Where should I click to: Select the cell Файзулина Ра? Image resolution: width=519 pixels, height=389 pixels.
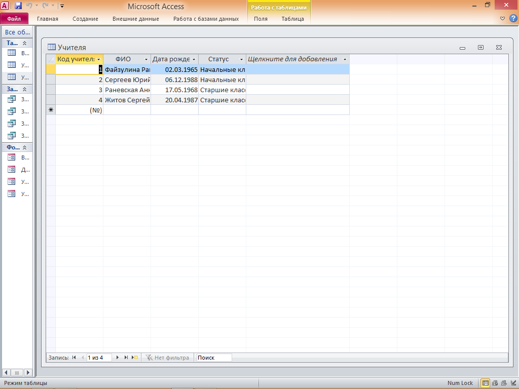point(127,69)
